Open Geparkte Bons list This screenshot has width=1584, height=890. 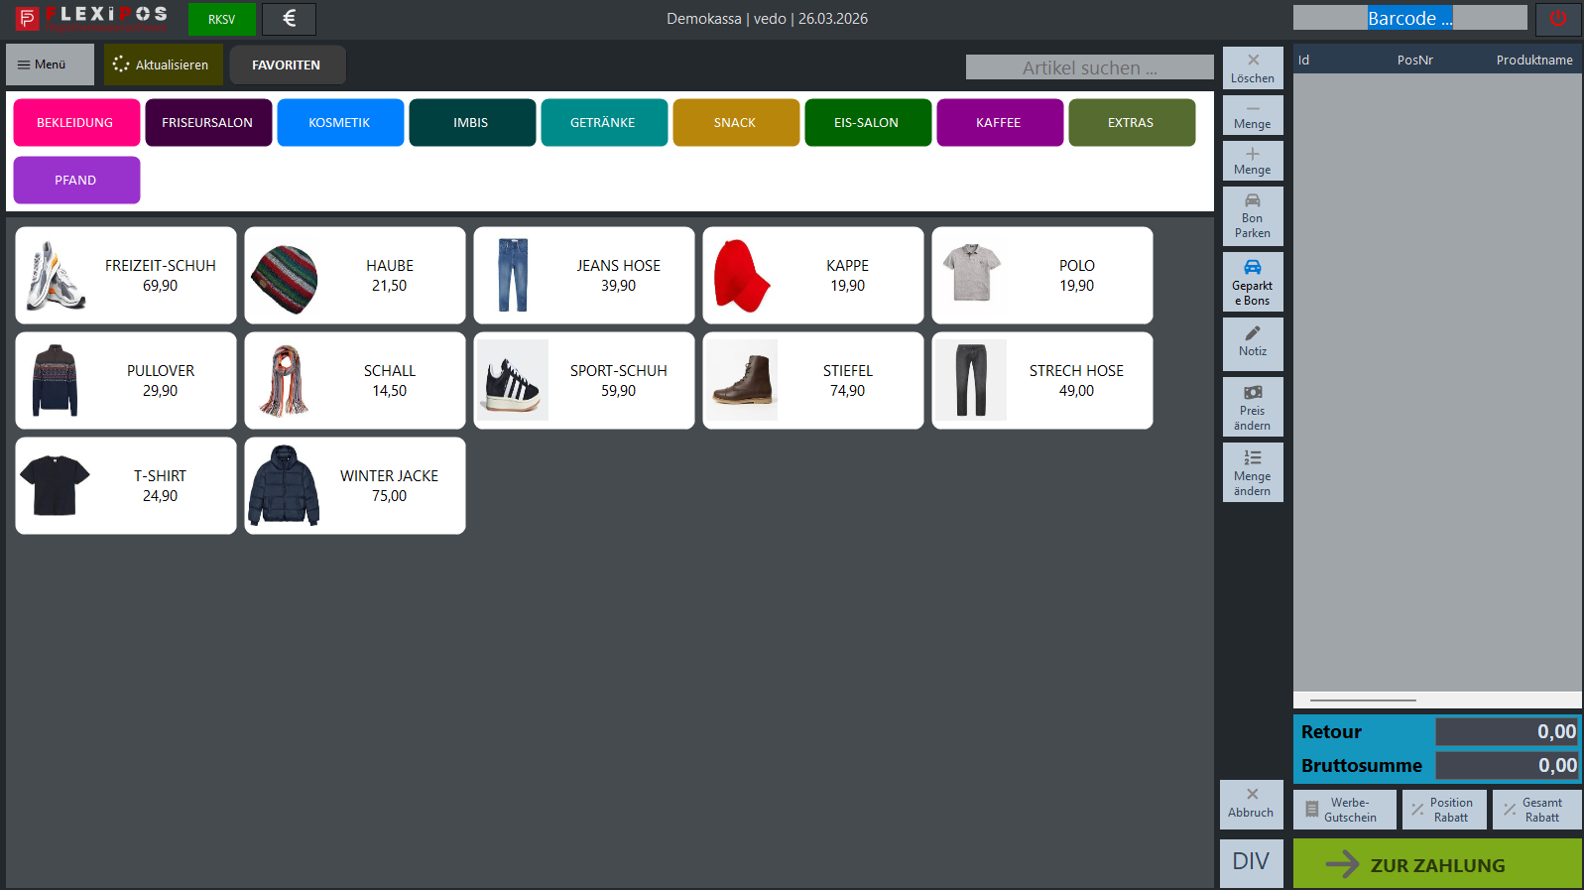tap(1253, 282)
